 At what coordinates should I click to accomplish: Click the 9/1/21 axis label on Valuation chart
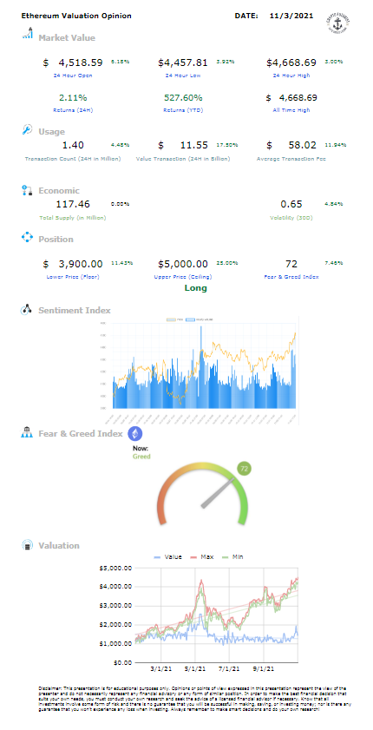pos(264,669)
